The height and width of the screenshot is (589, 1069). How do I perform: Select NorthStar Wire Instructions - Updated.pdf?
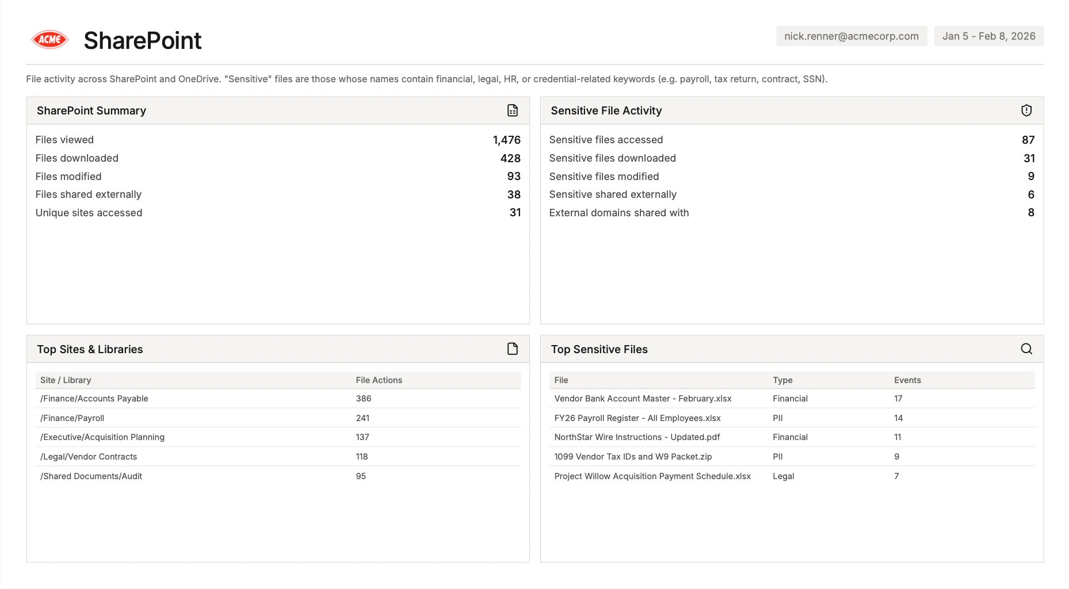point(637,437)
